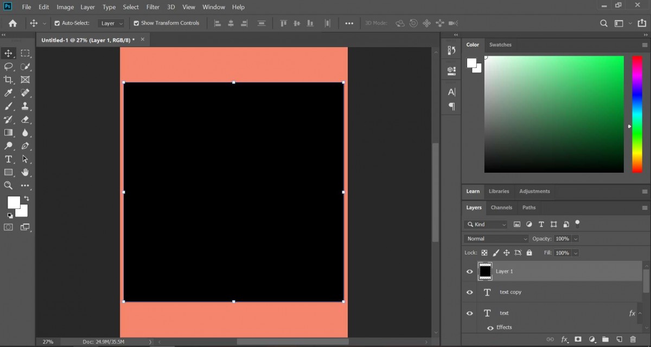Select the Quick Selection tool
The image size is (651, 347).
pos(25,67)
